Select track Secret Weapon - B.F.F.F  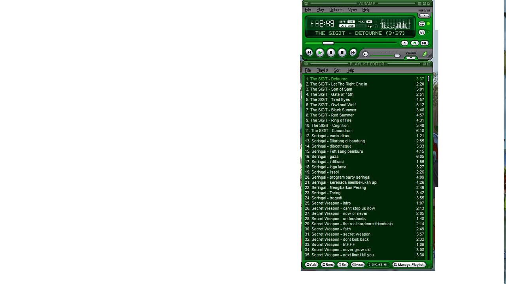pos(365,245)
